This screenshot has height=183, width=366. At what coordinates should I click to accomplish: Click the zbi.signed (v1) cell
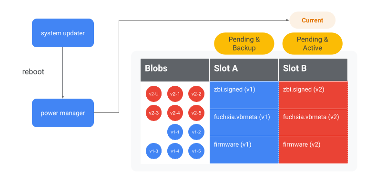click(x=244, y=95)
